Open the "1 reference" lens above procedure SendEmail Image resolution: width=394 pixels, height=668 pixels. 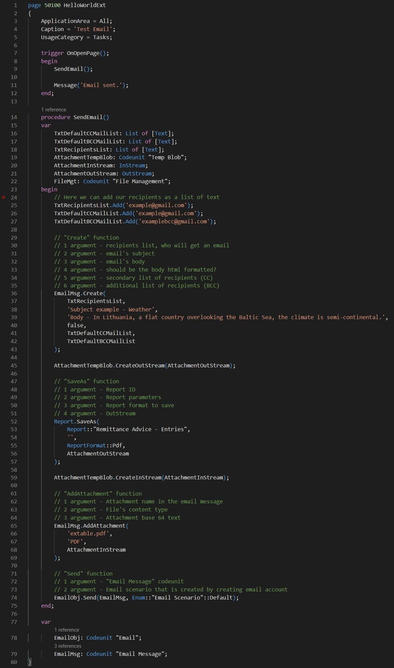point(54,110)
